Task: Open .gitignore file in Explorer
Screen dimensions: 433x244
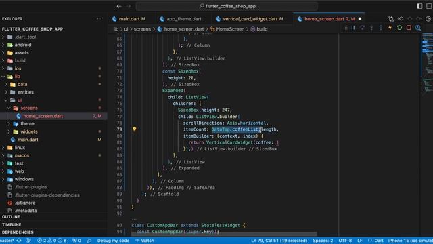Action: (25, 203)
